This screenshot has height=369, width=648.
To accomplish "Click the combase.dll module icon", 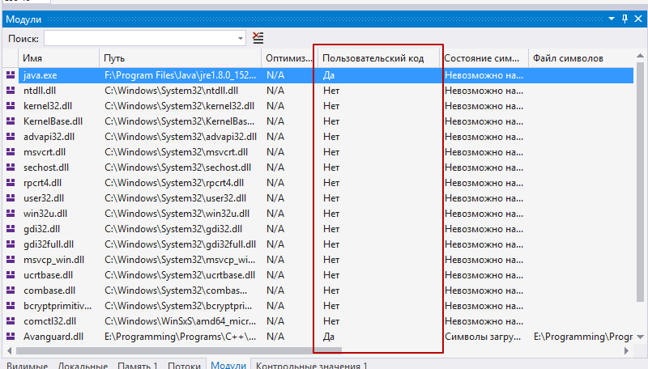I will click(10, 290).
